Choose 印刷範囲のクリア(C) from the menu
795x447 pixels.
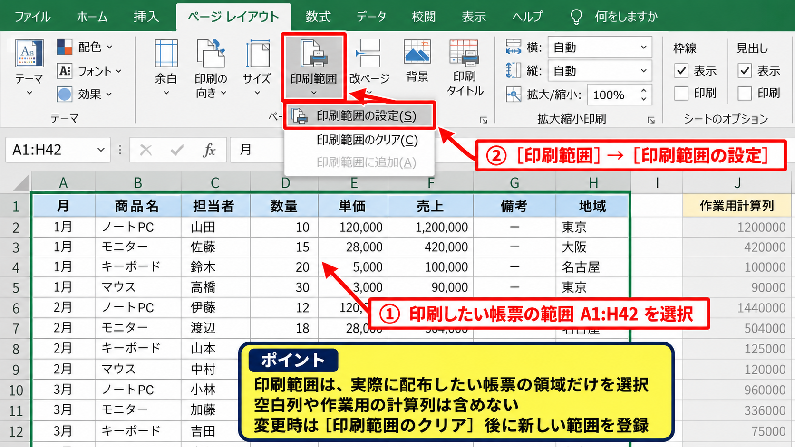click(x=359, y=140)
